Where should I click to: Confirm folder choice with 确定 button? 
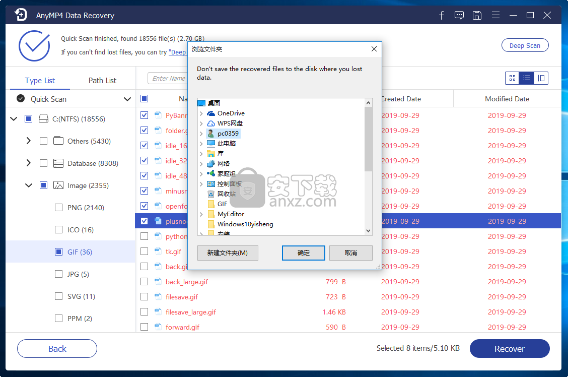(303, 253)
